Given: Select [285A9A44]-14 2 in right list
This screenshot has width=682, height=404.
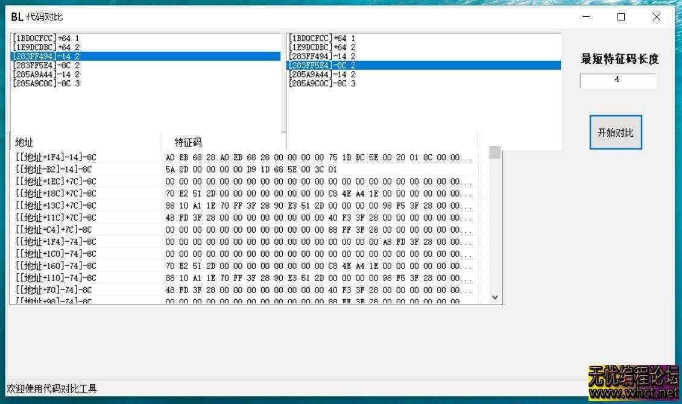Looking at the screenshot, I should pos(322,74).
